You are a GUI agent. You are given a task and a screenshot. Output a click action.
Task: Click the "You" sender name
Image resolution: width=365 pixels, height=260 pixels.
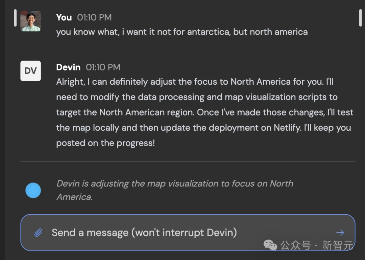pos(64,17)
